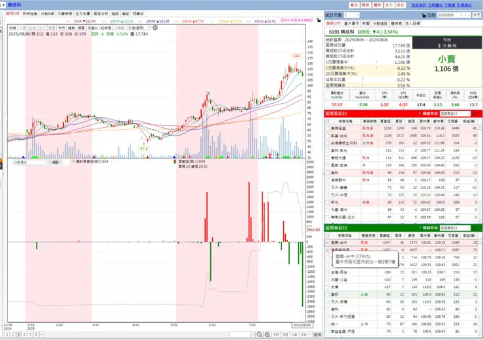The height and width of the screenshot is (340, 483).
Task: Click page 3 in bottom pager
Action: pos(18,335)
